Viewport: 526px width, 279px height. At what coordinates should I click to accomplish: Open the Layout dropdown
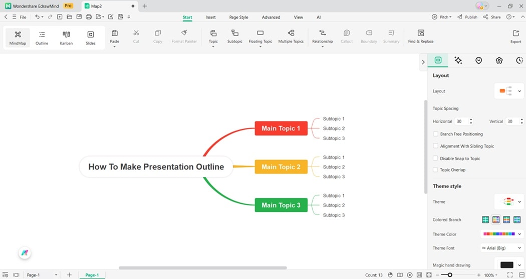pyautogui.click(x=509, y=91)
